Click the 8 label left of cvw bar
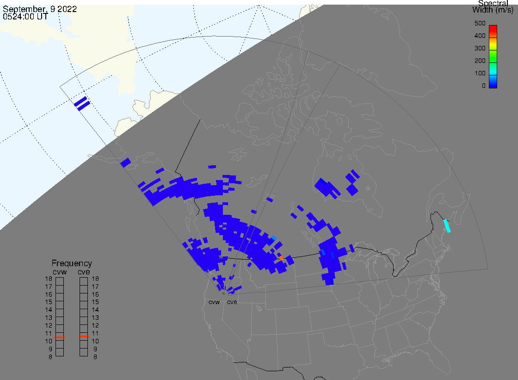Screen dimensions: 518x380 (x=50, y=357)
